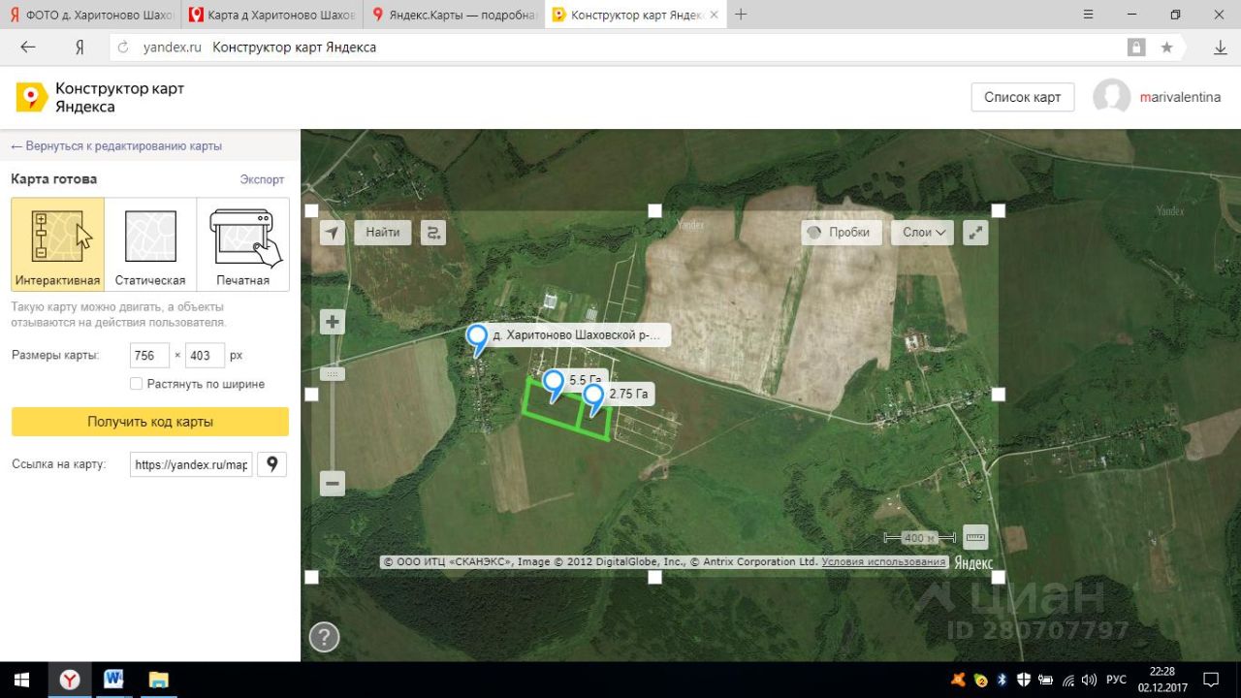This screenshot has width=1241, height=698.
Task: Switch to 'Яндекс.Карты — подробная' tab
Action: [x=455, y=15]
